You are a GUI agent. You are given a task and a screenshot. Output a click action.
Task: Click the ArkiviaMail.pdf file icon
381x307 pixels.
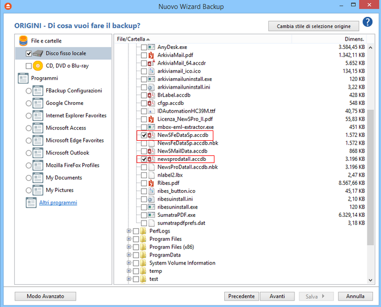pyautogui.click(x=152, y=55)
